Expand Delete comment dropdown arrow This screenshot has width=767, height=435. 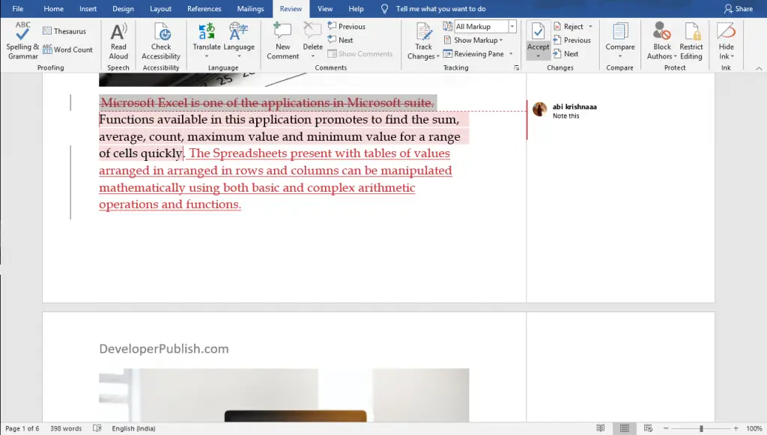click(x=312, y=56)
